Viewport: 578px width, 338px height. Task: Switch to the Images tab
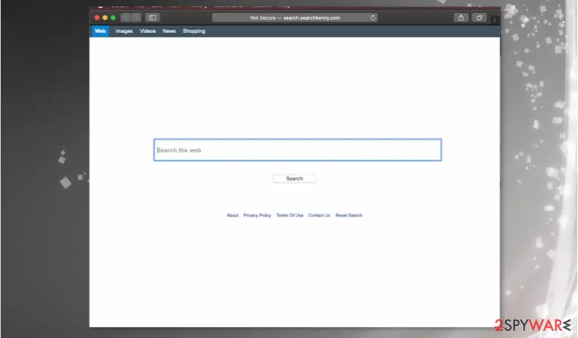pos(124,31)
